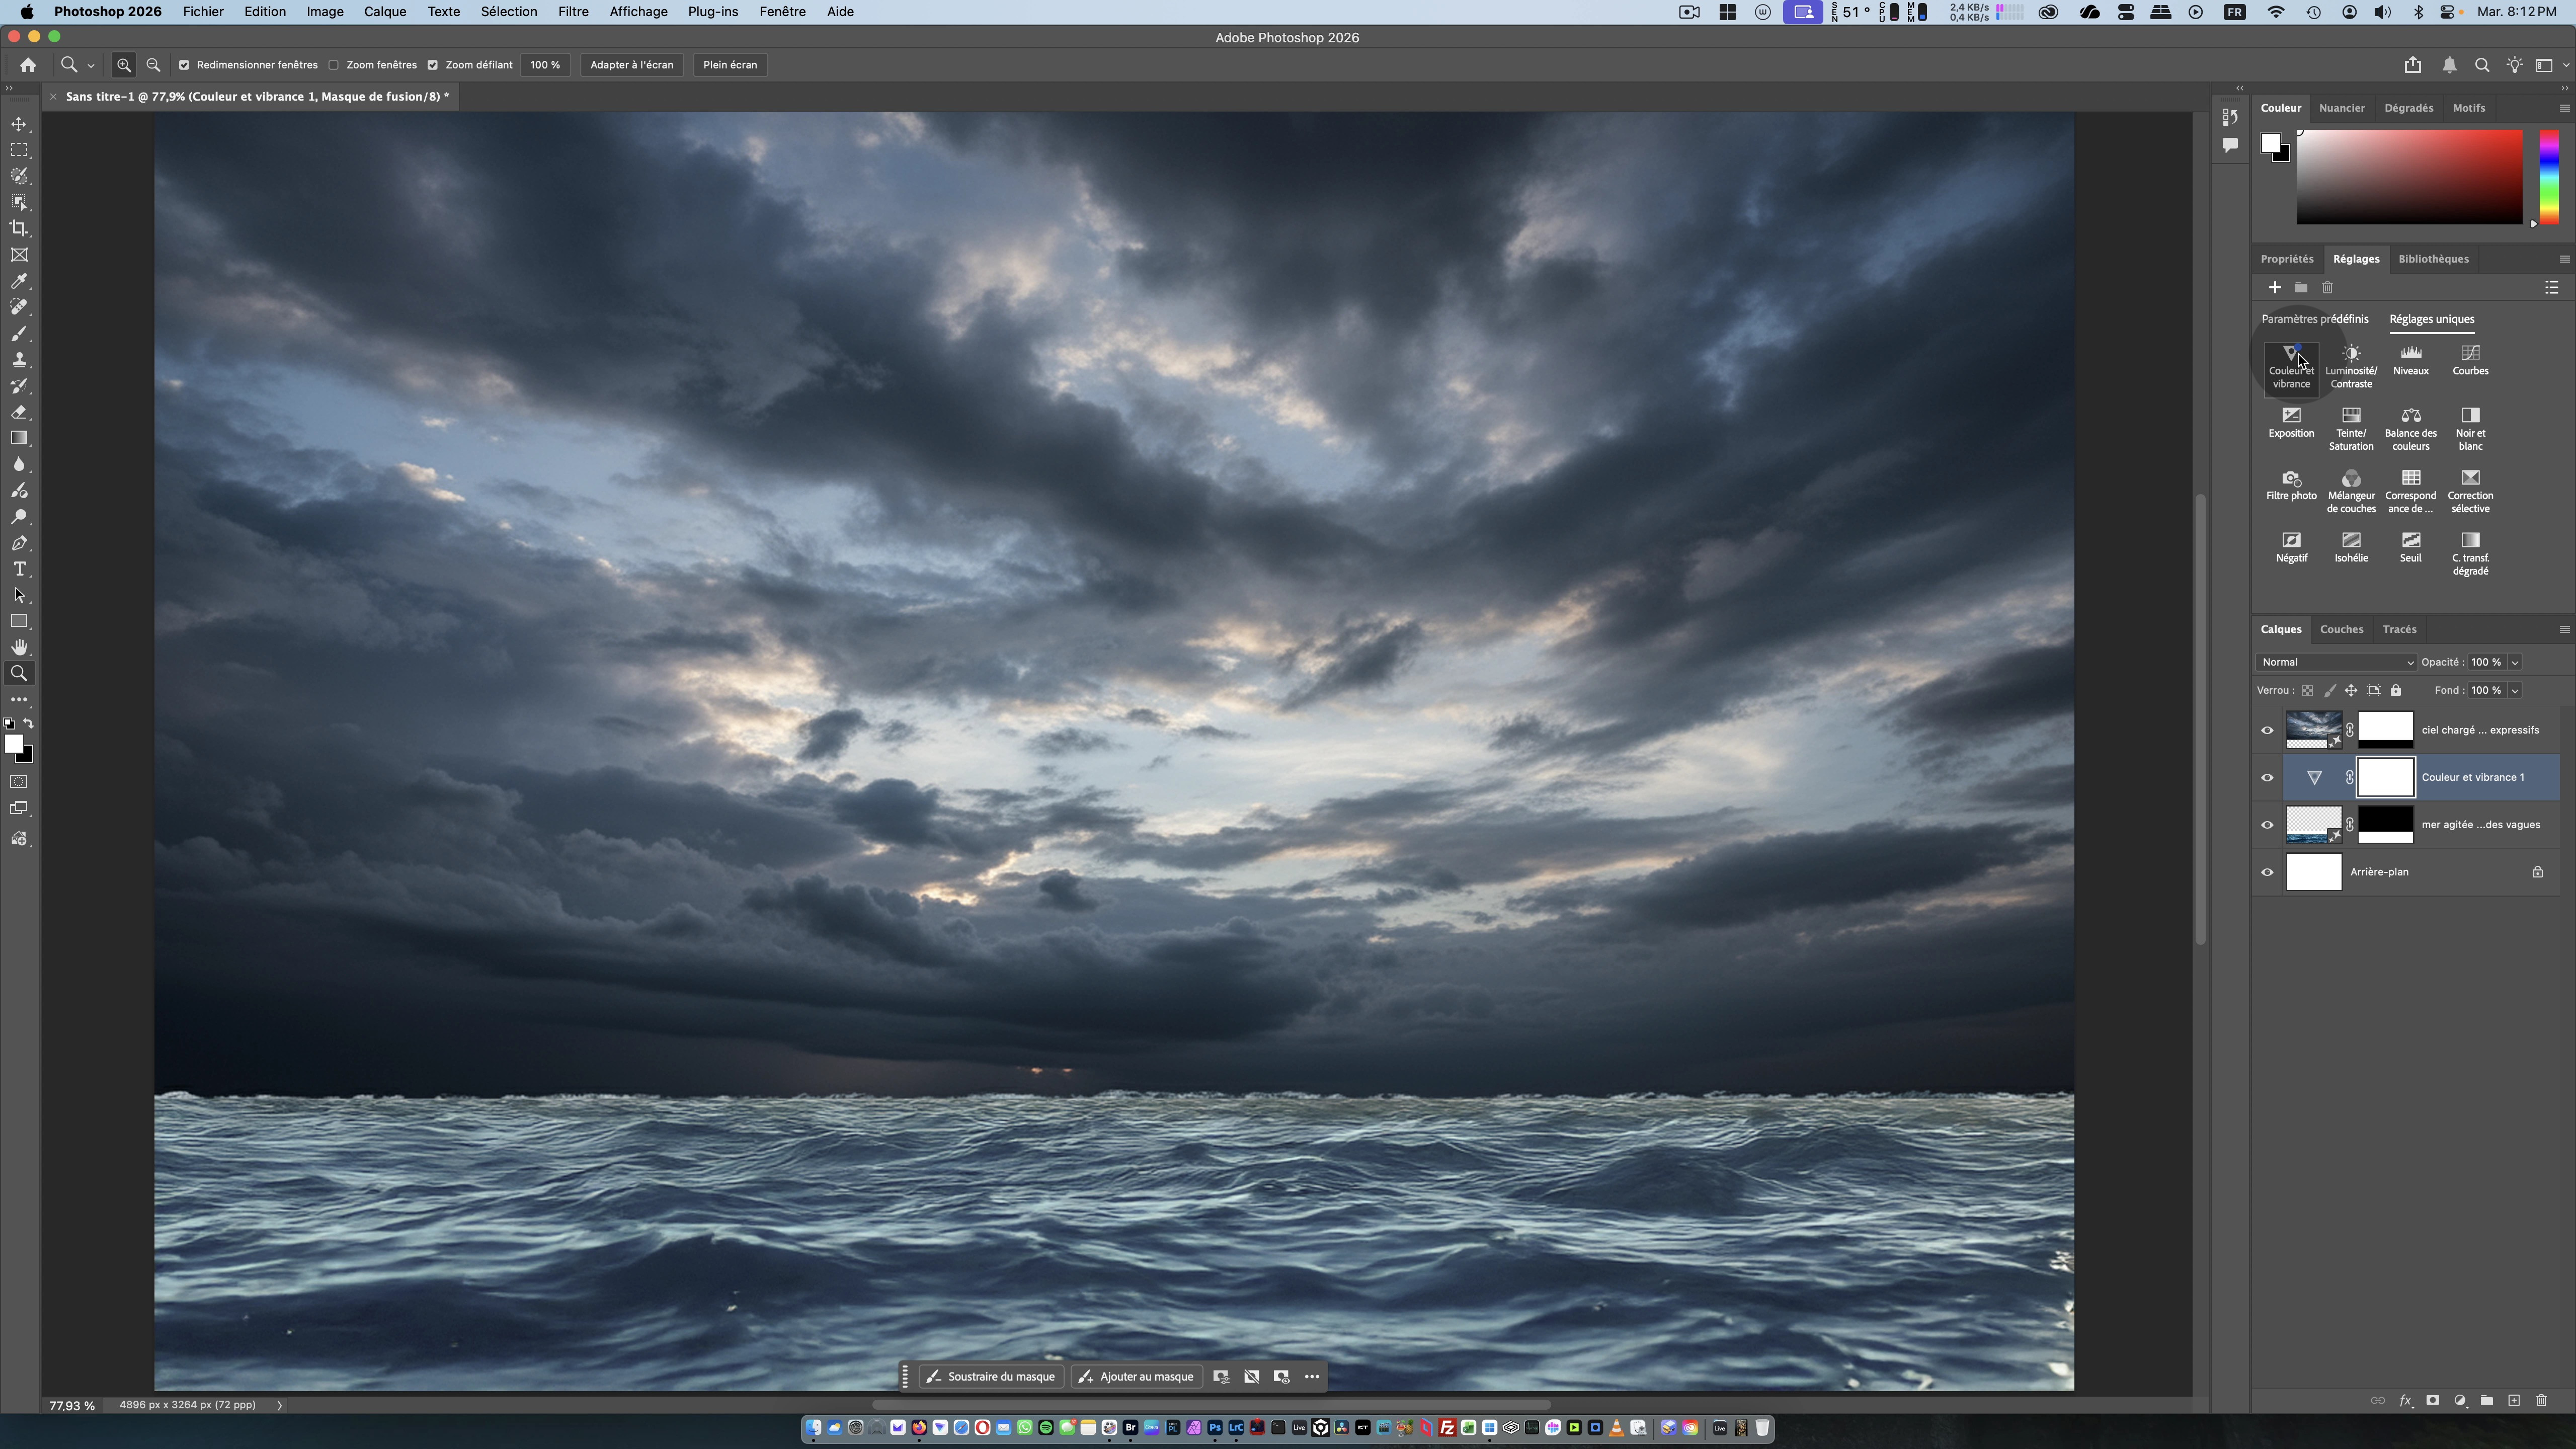
Task: Click the delete layer trash icon
Action: click(x=2541, y=1400)
